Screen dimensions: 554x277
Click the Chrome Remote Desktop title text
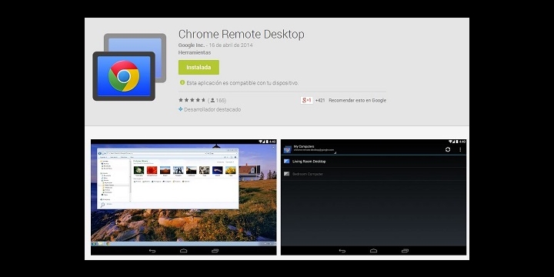pyautogui.click(x=242, y=35)
